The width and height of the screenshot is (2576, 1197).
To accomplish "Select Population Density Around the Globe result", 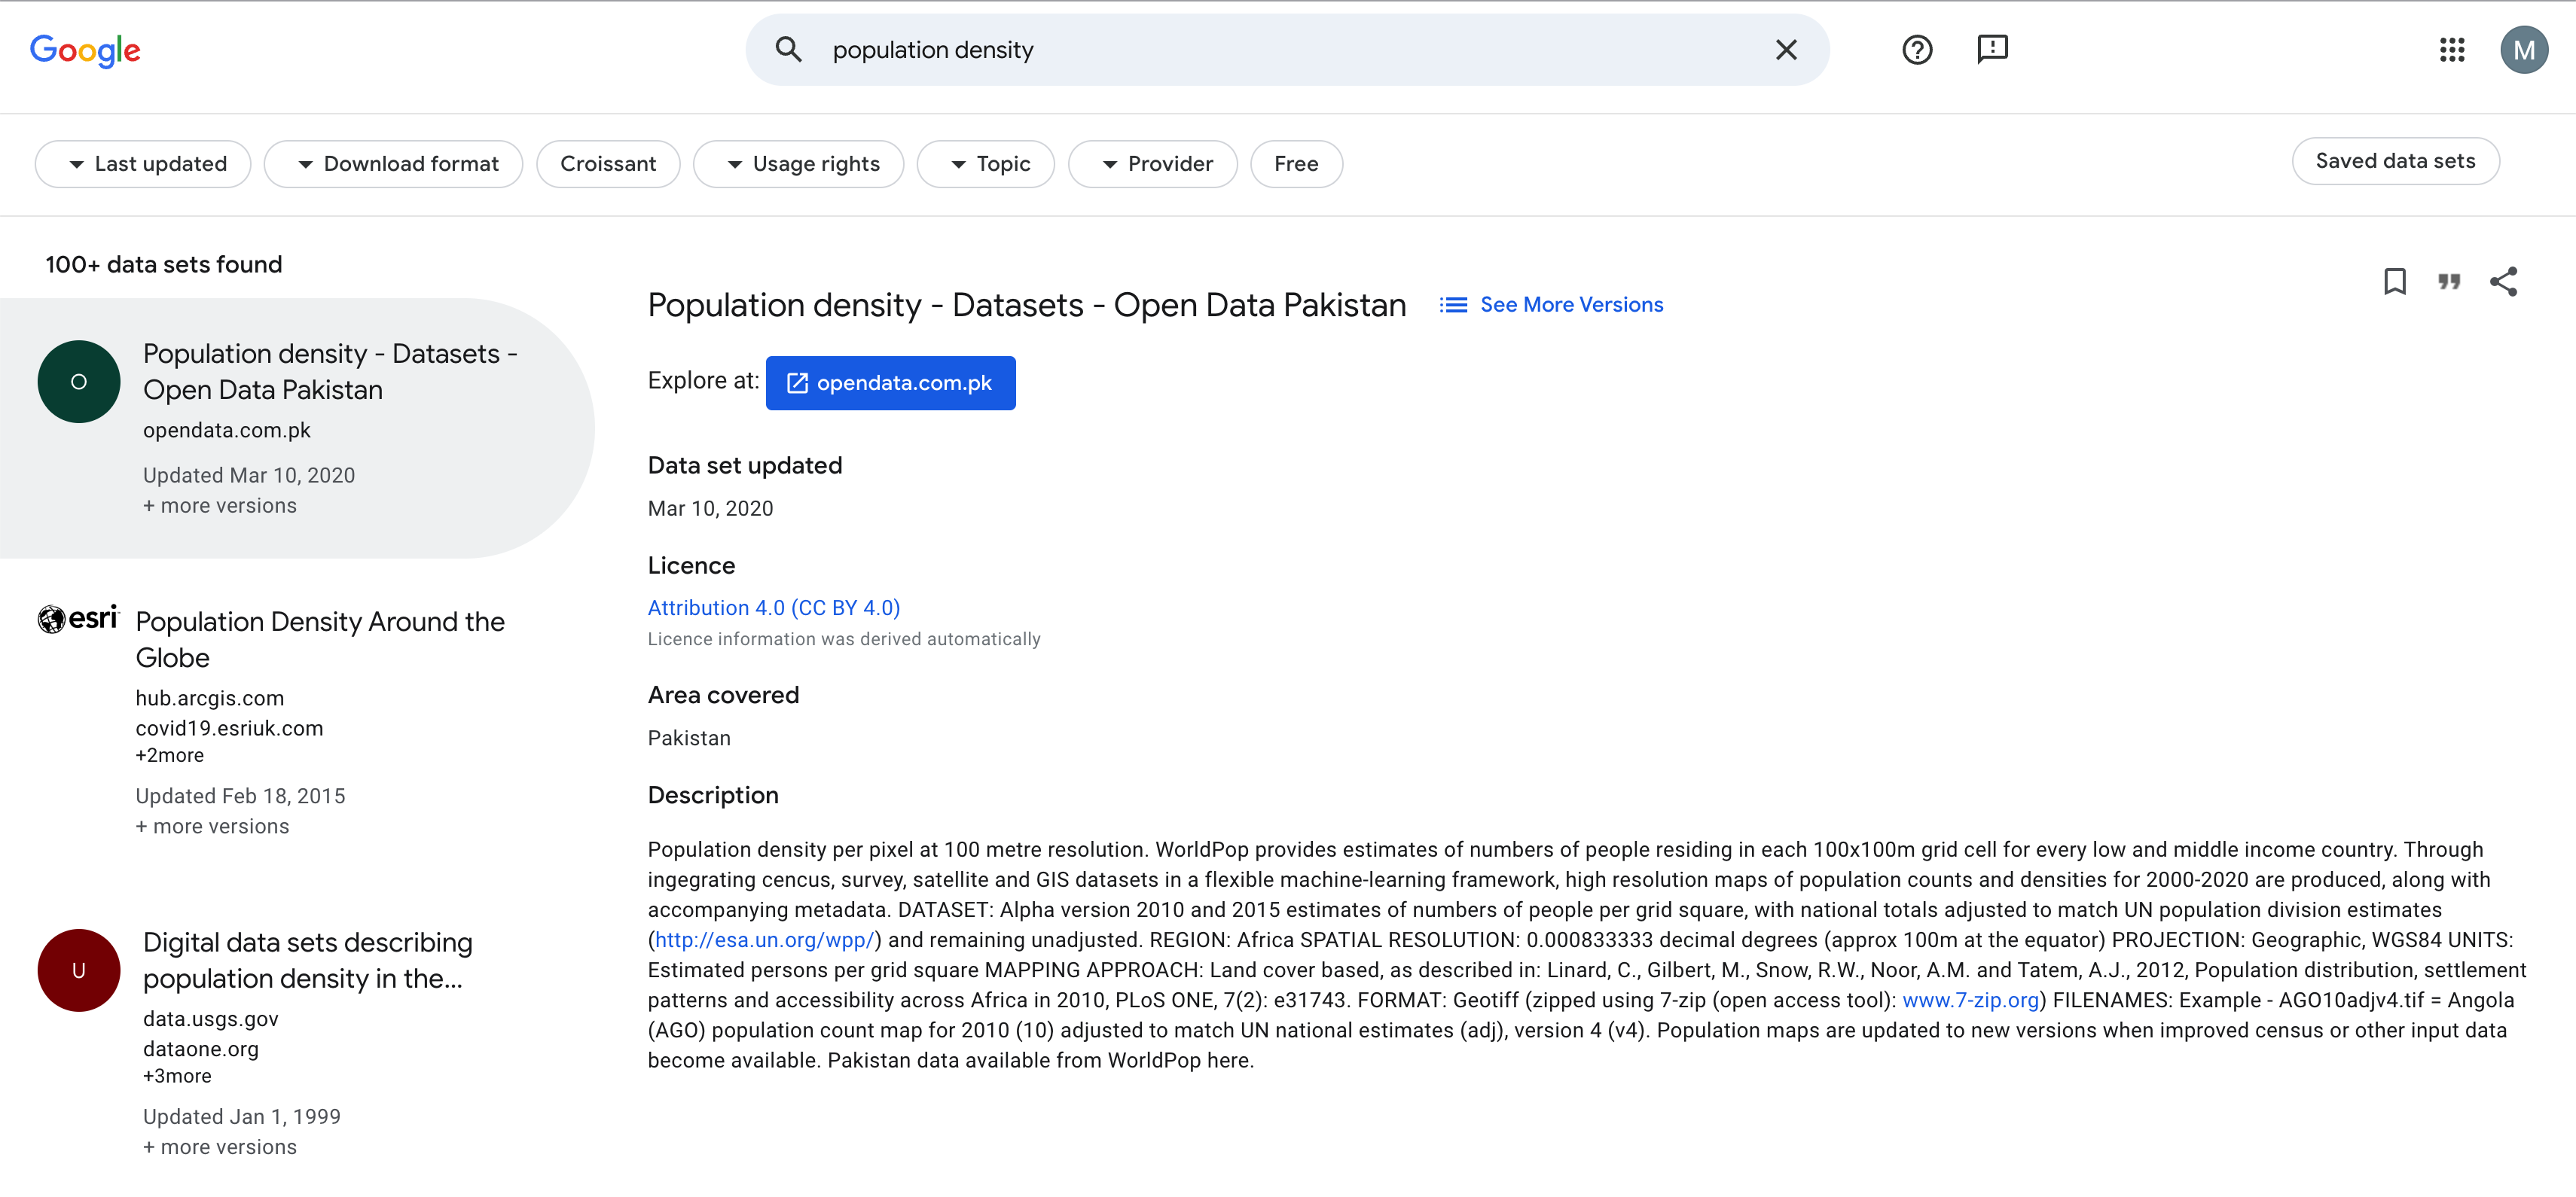I will [319, 639].
